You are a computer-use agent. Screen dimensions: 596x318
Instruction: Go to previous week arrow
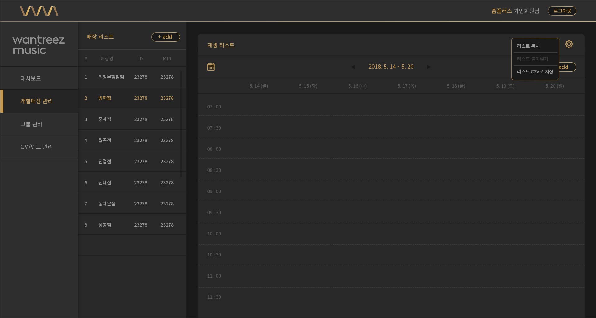[353, 67]
